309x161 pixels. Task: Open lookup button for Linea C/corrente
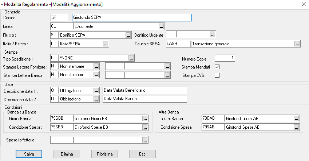pyautogui.click(x=161, y=26)
